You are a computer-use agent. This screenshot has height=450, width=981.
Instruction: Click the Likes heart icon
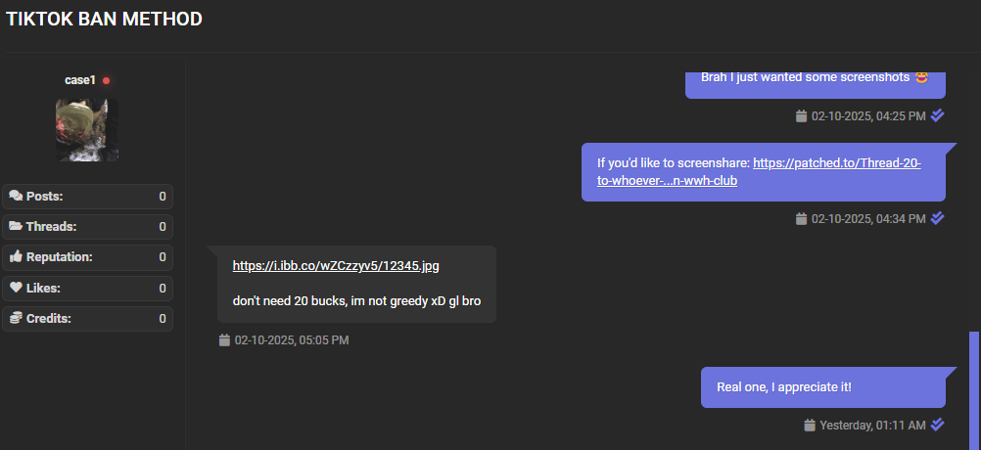click(16, 288)
